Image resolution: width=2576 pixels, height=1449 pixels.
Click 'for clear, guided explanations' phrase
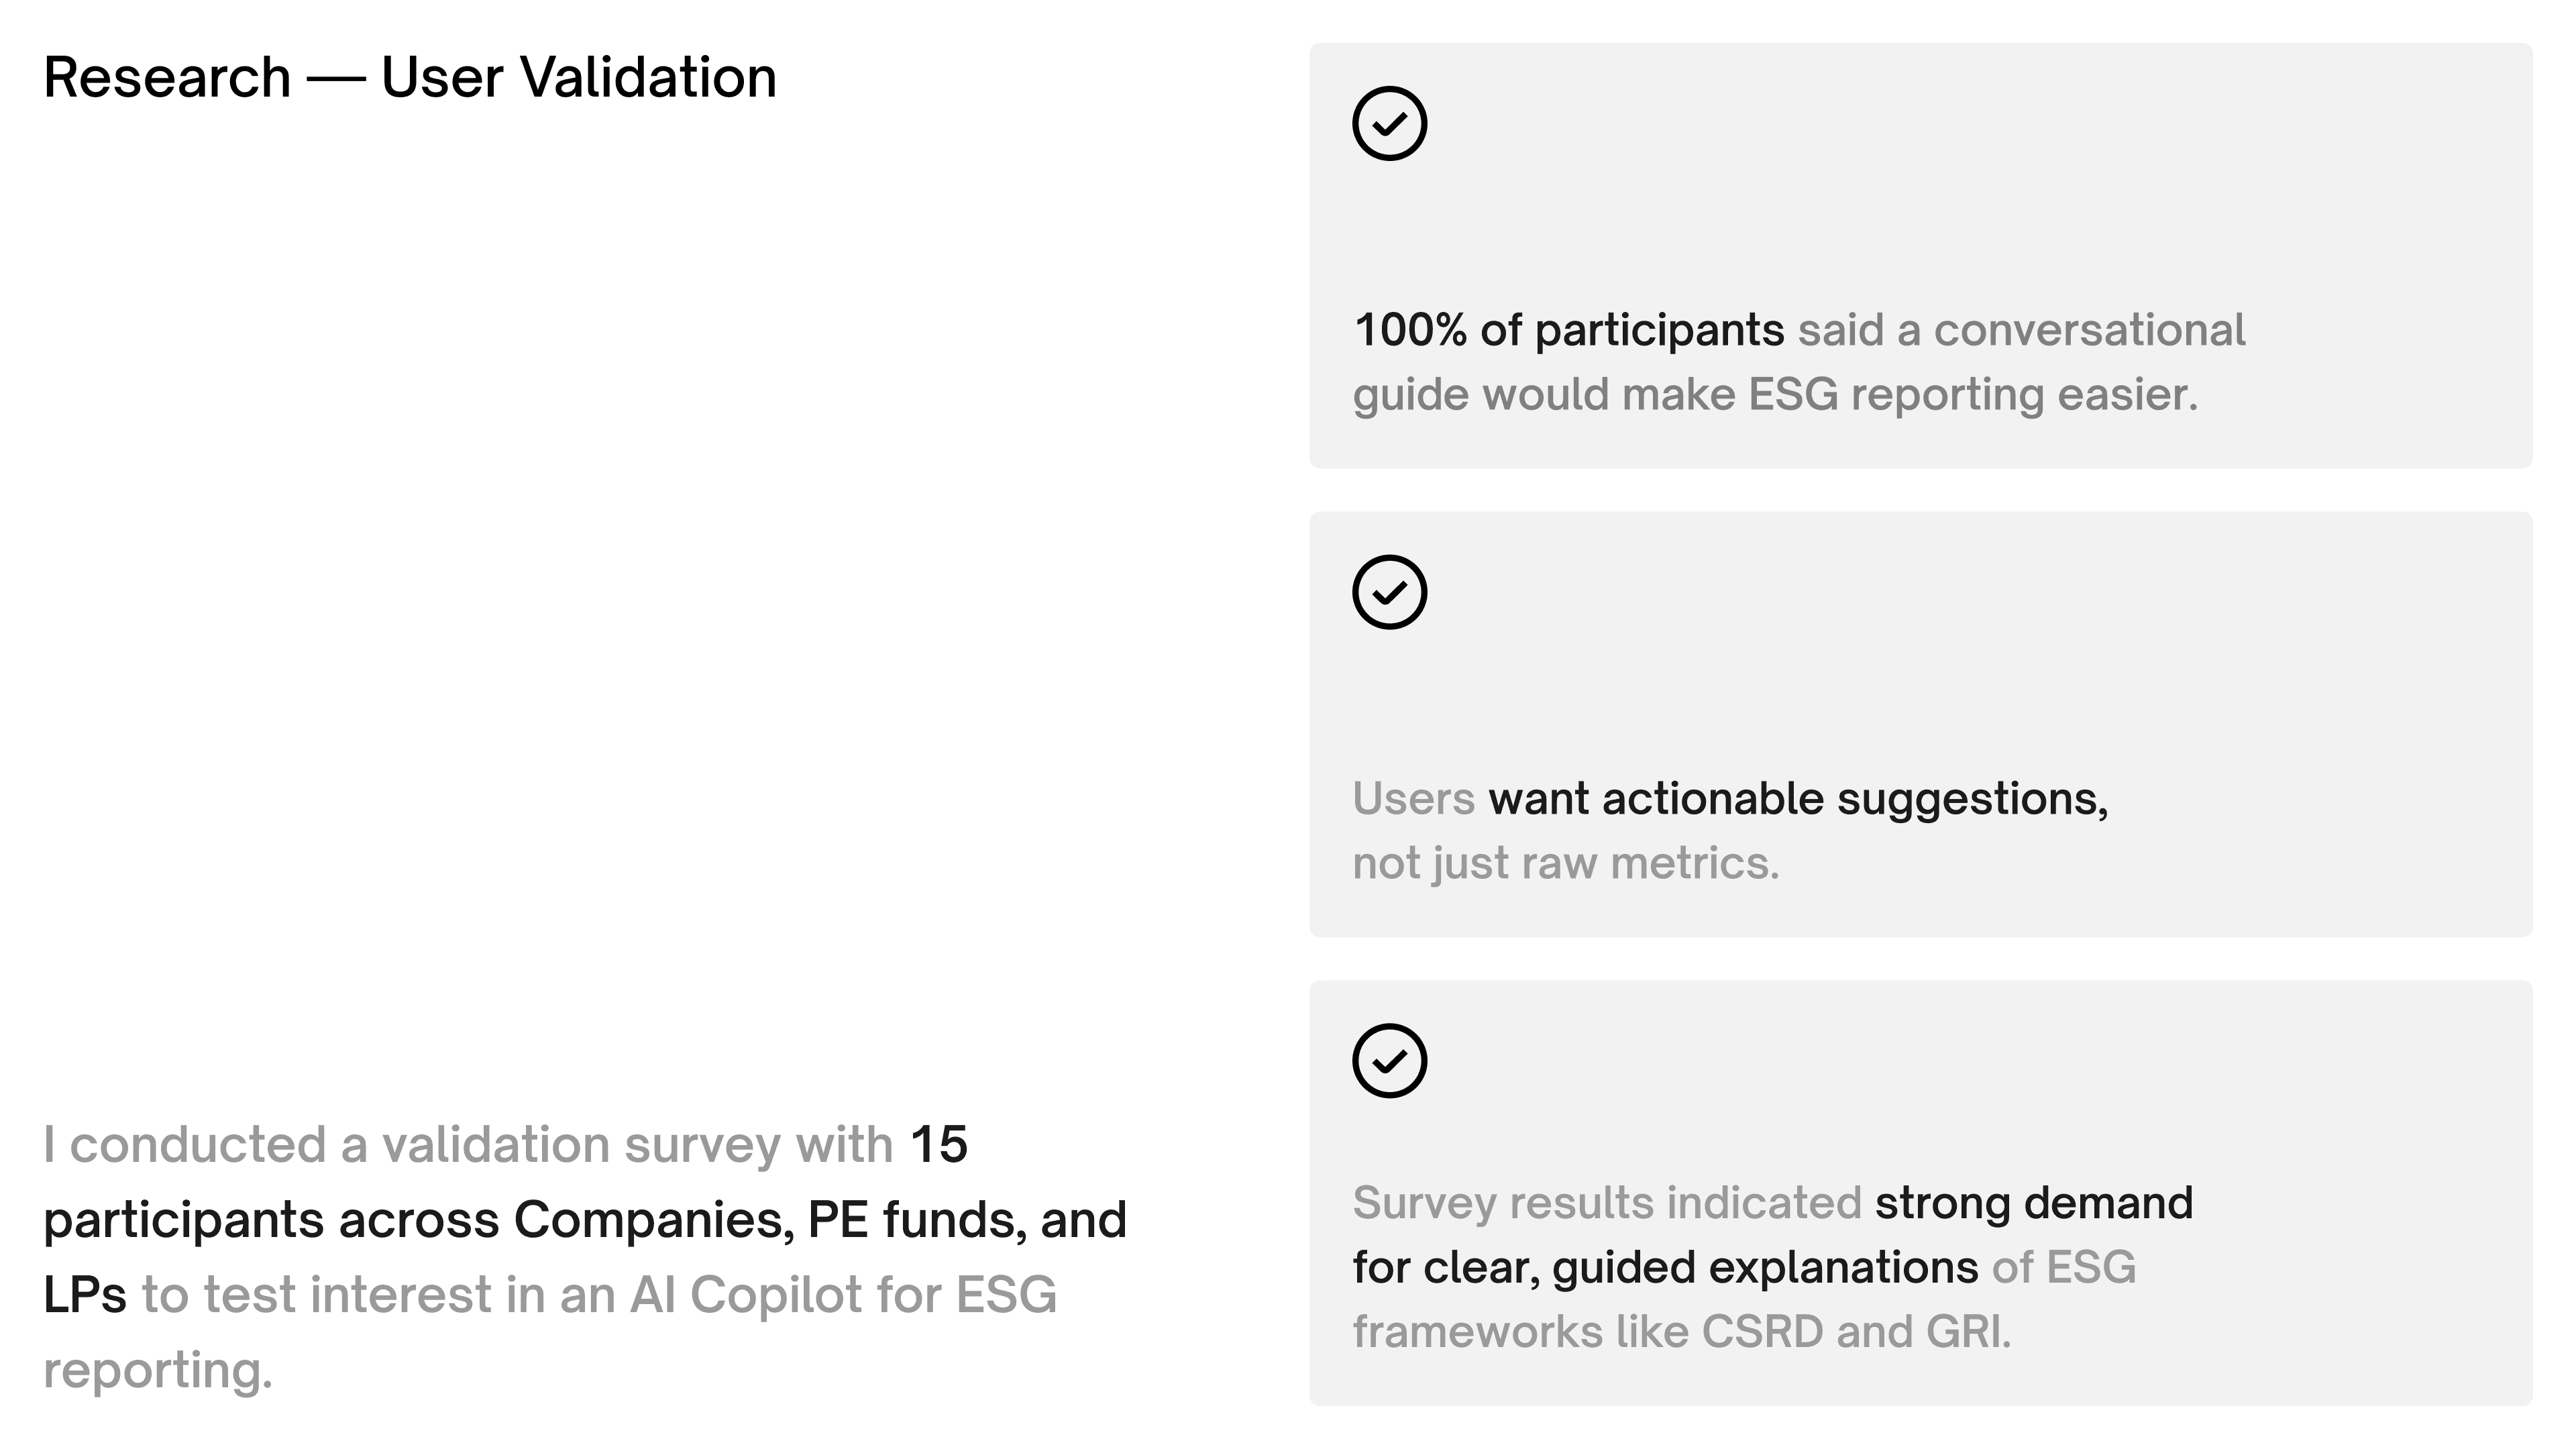point(1665,1268)
